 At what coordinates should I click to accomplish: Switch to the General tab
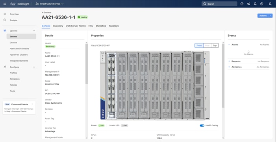46,26
